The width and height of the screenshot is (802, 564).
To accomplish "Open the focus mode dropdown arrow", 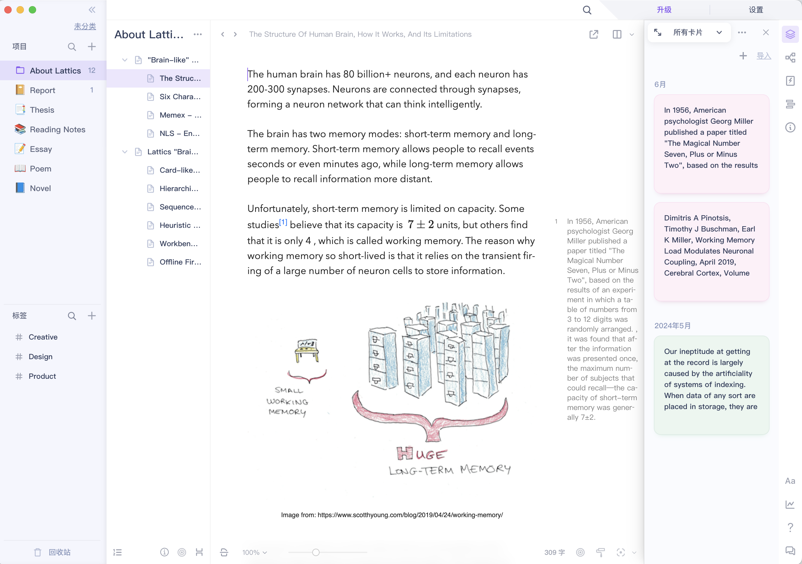I will point(634,552).
